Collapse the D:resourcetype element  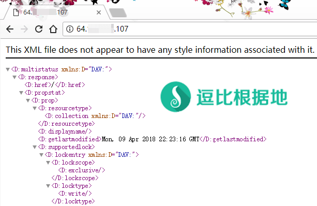click(35, 108)
